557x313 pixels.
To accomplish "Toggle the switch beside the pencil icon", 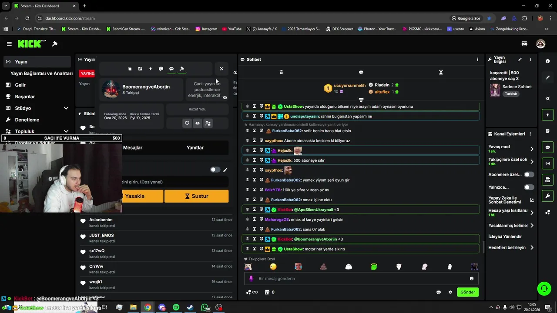I will pyautogui.click(x=215, y=170).
